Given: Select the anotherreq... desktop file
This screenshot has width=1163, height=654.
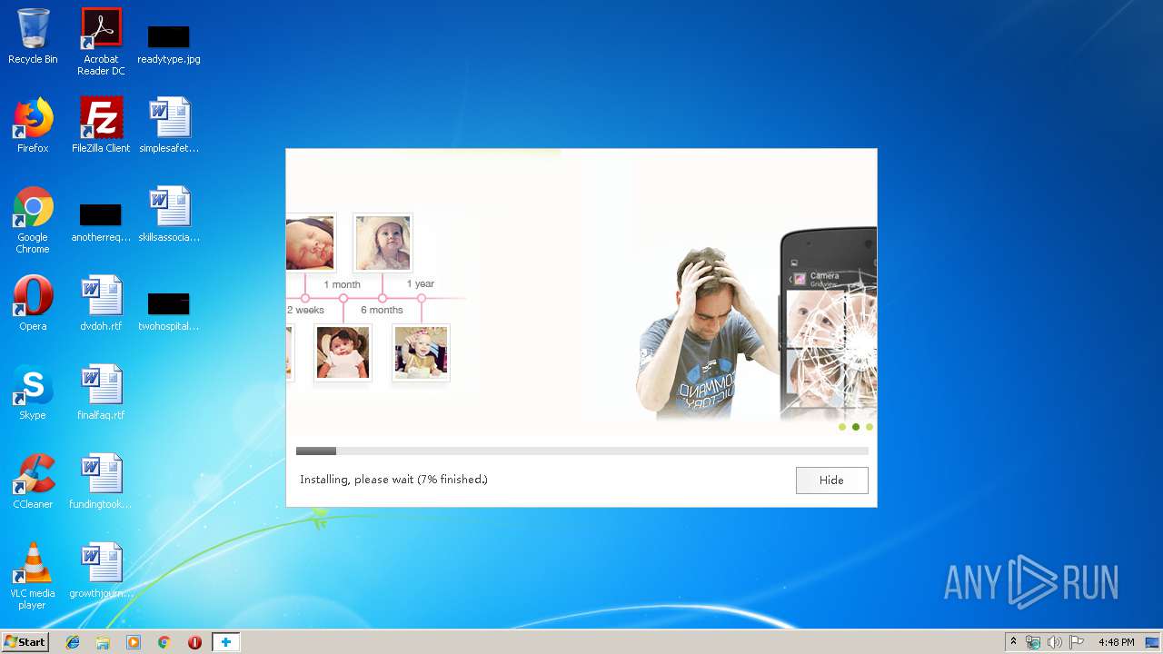Looking at the screenshot, I should (x=101, y=222).
